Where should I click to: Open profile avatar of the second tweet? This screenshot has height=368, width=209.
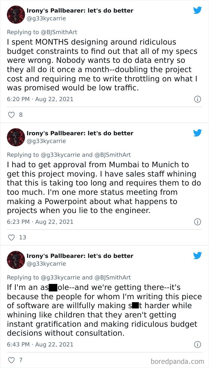[16, 137]
